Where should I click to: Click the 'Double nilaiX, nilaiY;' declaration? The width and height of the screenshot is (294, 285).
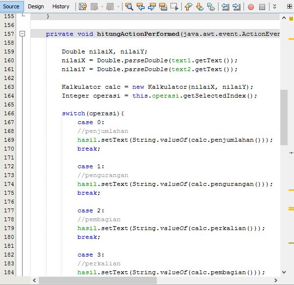coord(104,52)
